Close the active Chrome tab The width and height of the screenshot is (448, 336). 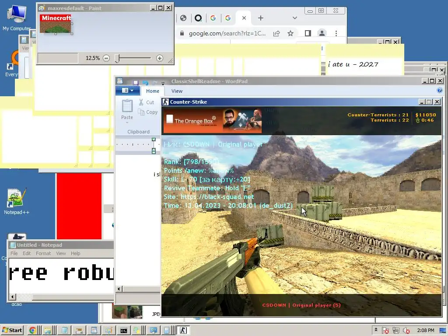(244, 18)
